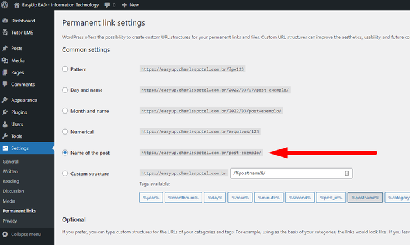
Task: Click the ?p=123 example URL
Action: click(x=192, y=69)
